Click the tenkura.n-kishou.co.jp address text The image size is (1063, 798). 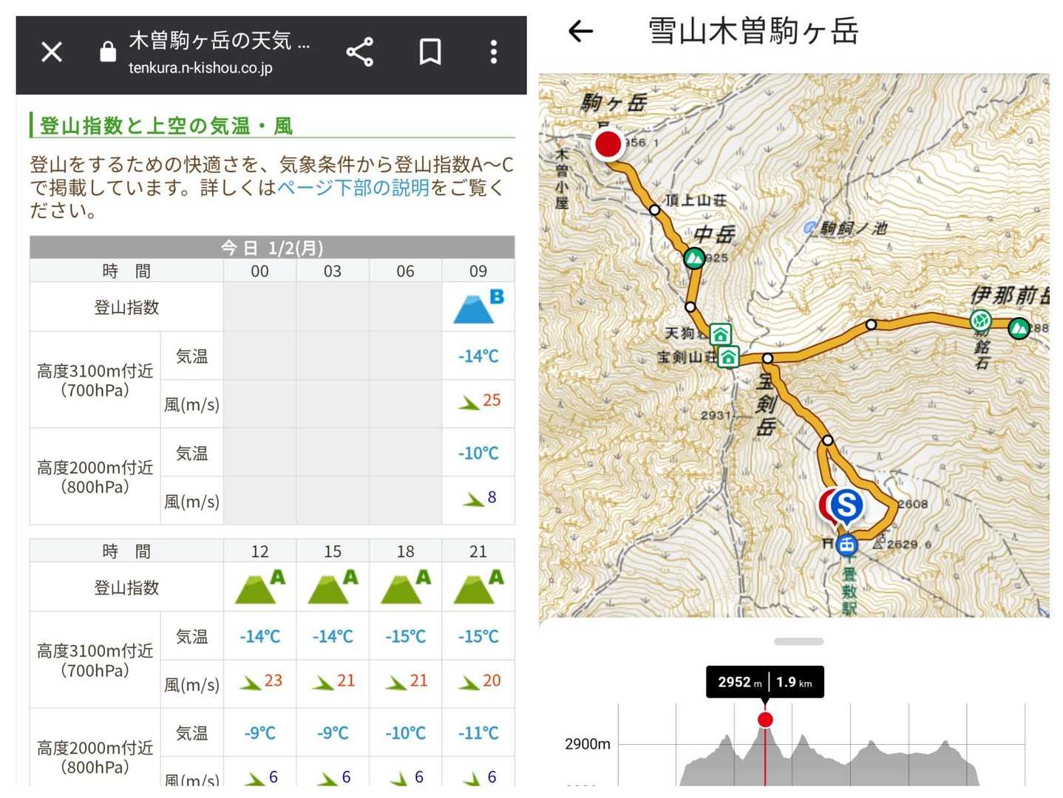pos(200,68)
